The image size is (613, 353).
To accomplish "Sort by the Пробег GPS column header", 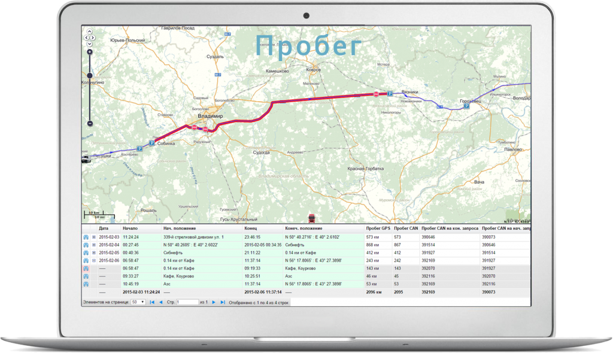I will [x=378, y=229].
